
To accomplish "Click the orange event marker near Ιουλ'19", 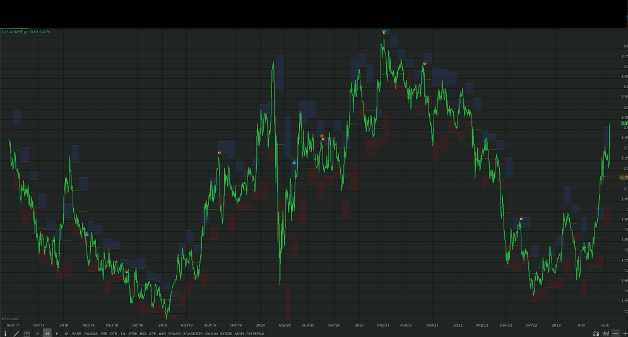I will (x=220, y=152).
